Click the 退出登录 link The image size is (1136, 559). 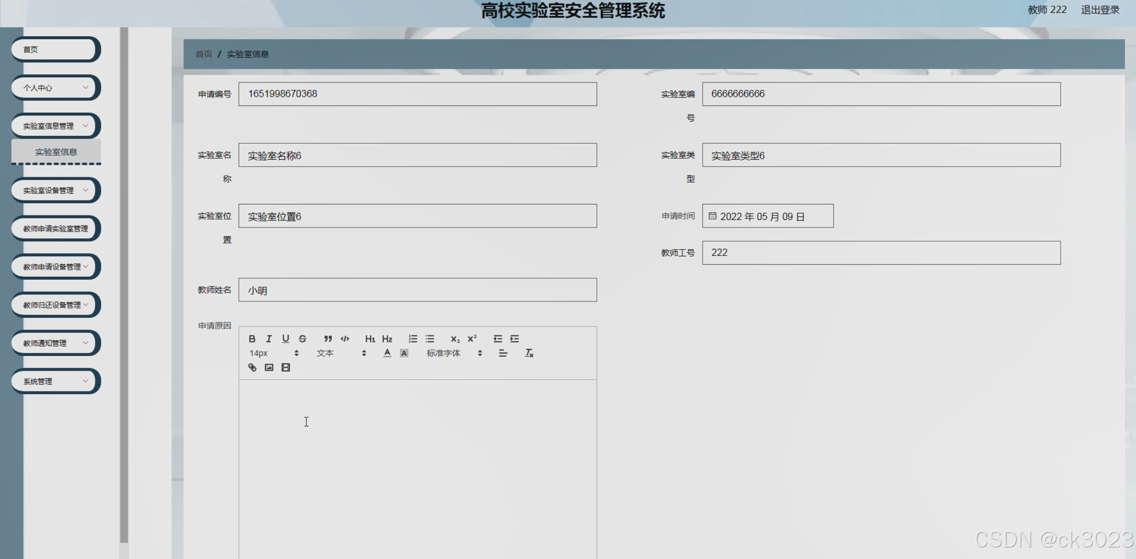pyautogui.click(x=1100, y=10)
